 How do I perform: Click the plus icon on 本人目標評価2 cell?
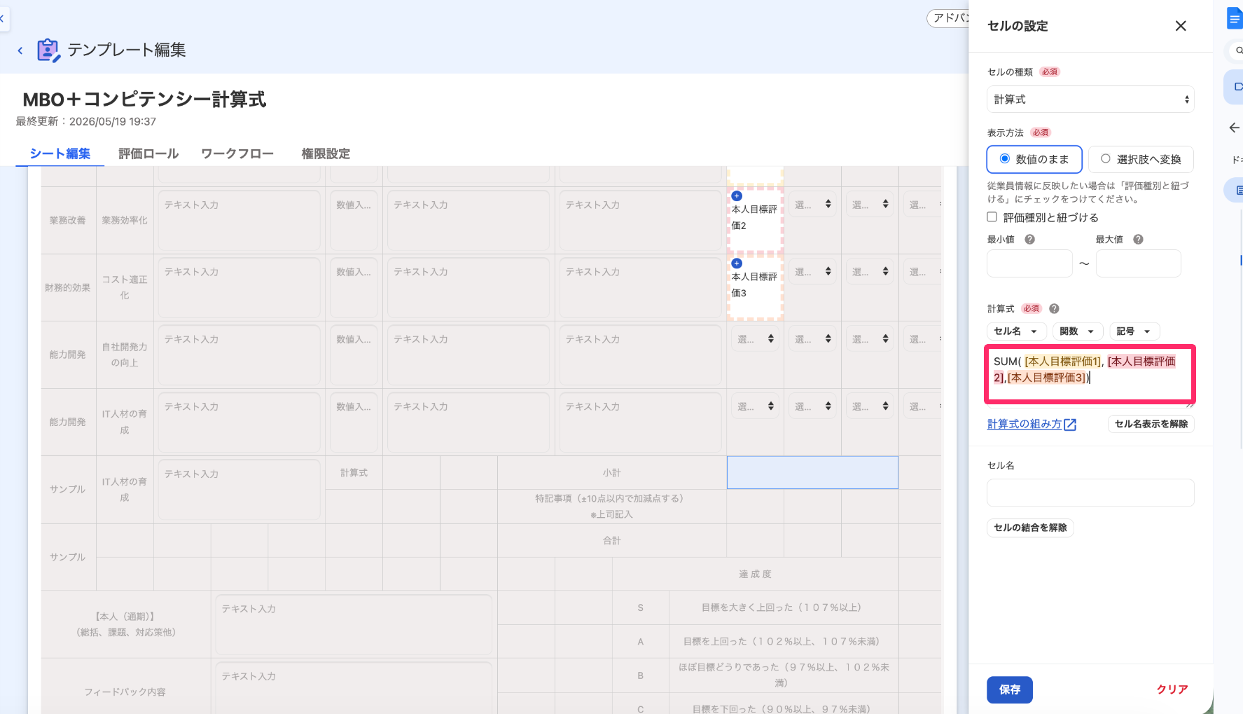[x=737, y=196]
